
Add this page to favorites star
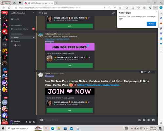[x=120, y=8]
